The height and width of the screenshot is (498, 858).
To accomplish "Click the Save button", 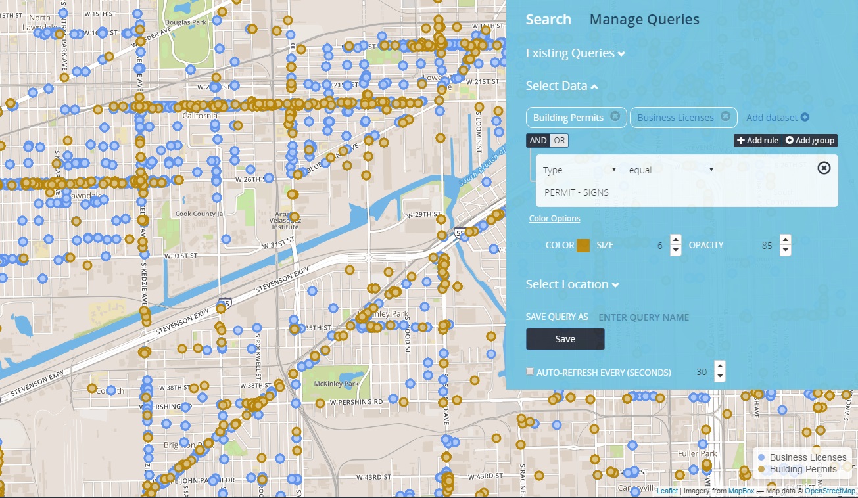I will click(x=565, y=339).
